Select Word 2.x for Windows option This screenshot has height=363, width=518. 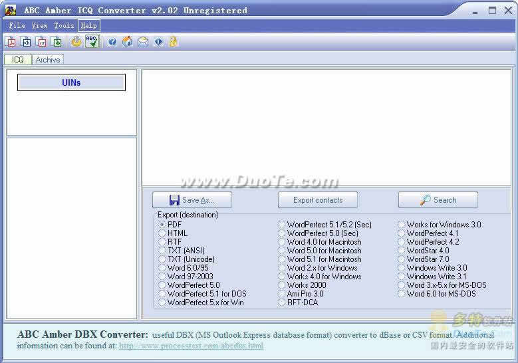coord(318,267)
